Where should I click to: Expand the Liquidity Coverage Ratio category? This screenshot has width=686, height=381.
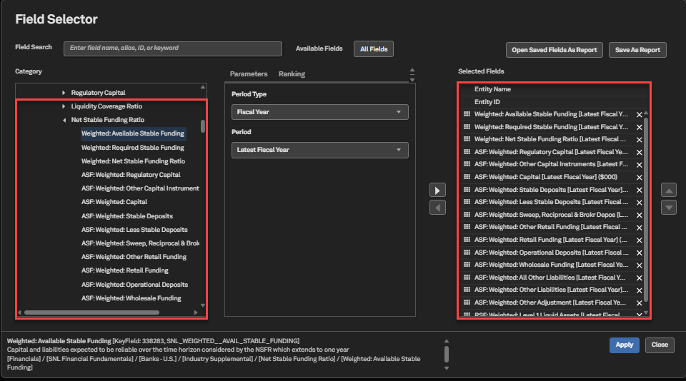pos(64,106)
